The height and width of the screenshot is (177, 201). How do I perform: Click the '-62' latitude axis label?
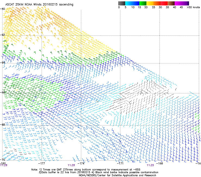tap(2, 35)
